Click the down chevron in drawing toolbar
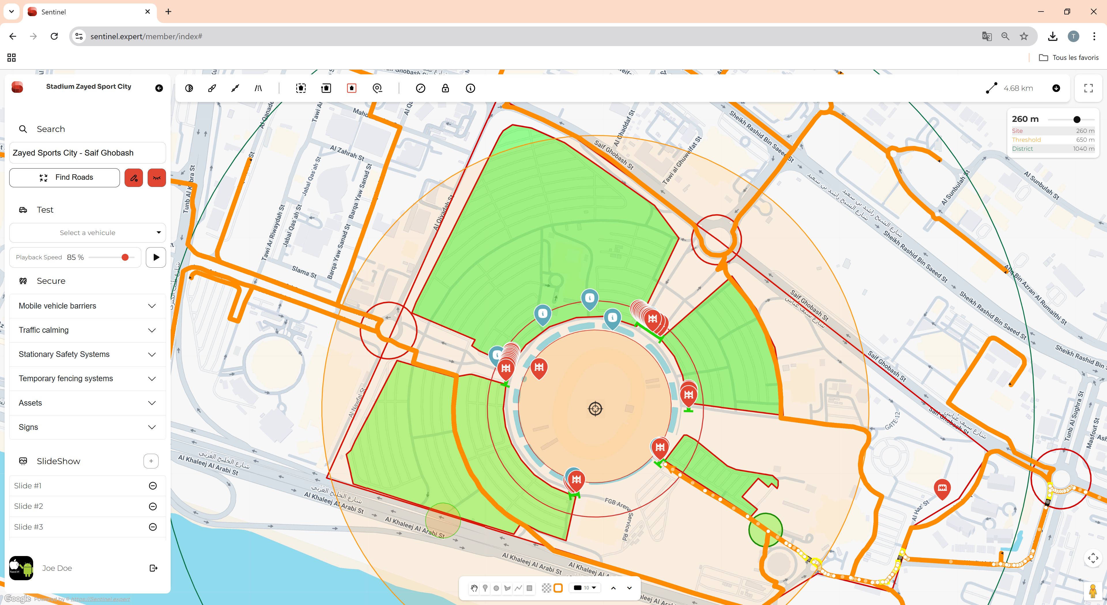Viewport: 1107px width, 605px height. 630,588
